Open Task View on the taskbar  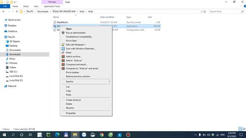(30, 135)
